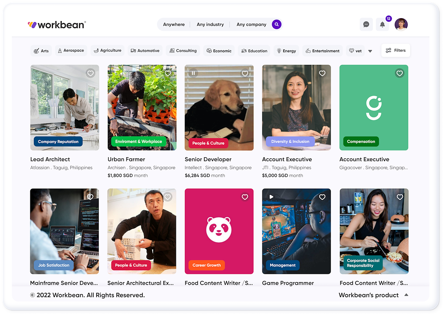Select the Aerospace category chip

coord(71,50)
